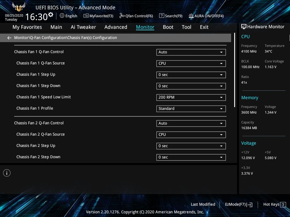The width and height of the screenshot is (290, 217).
Task: Select Chassis Fan 1 Profile label
Action: pyautogui.click(x=35, y=108)
